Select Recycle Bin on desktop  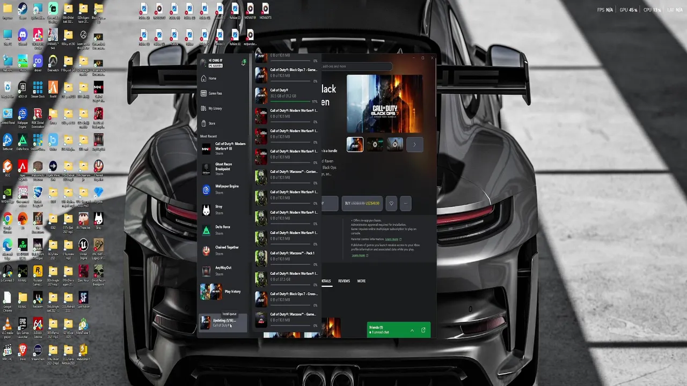click(x=8, y=89)
